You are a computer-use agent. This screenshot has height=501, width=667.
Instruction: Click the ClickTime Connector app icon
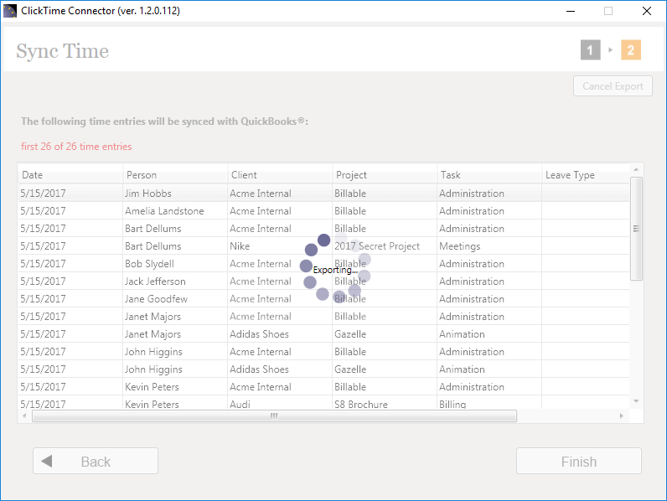(9, 11)
